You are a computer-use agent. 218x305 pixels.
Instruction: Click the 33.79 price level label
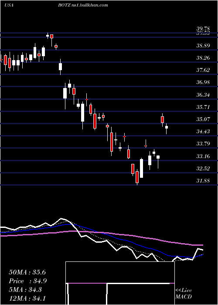(203, 144)
